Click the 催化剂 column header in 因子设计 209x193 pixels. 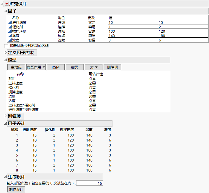[50, 130]
